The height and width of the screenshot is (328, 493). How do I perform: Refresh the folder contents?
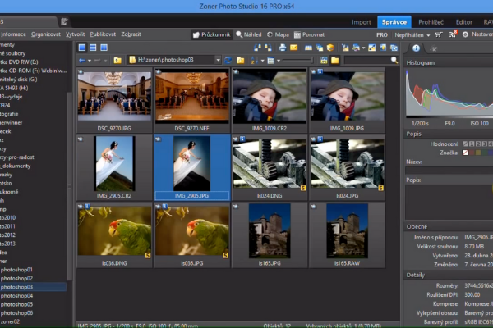point(228,60)
